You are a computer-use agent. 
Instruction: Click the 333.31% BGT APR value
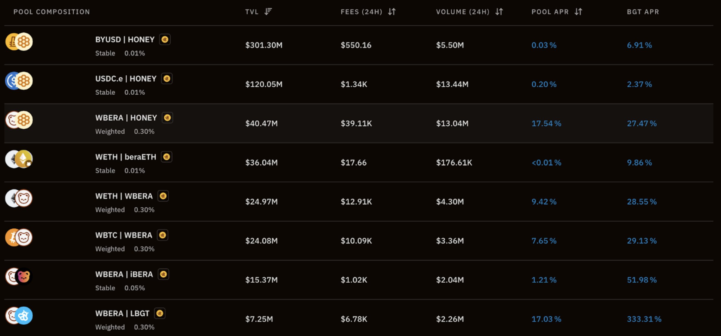644,319
